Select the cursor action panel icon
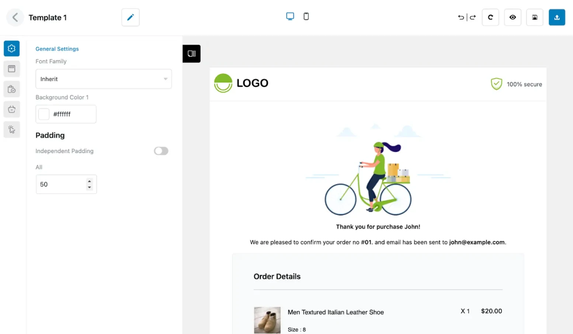573x334 pixels. pos(11,129)
